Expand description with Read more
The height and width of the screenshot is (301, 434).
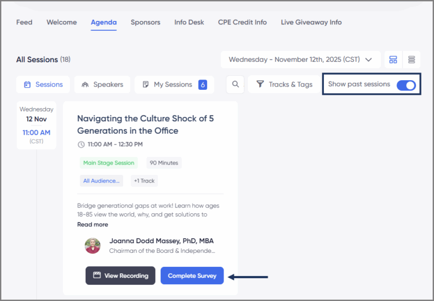(92, 225)
